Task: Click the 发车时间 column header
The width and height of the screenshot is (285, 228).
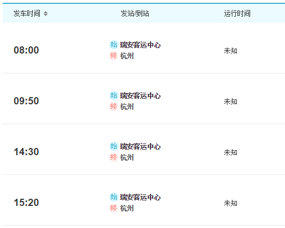Action: [27, 13]
